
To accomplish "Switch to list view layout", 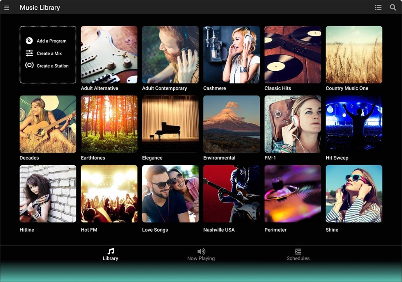I will coord(378,7).
